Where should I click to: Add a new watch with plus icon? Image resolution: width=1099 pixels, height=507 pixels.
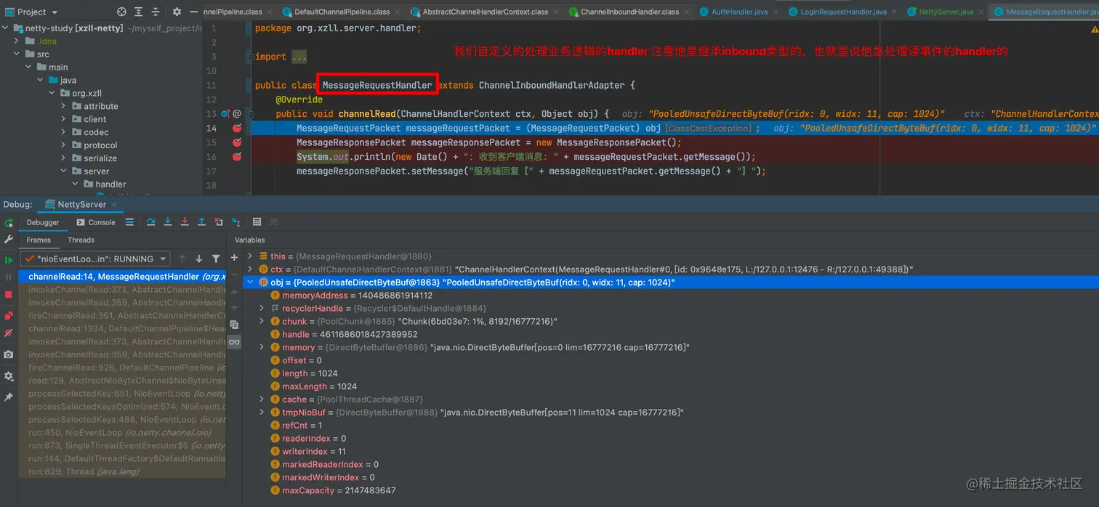(x=234, y=258)
